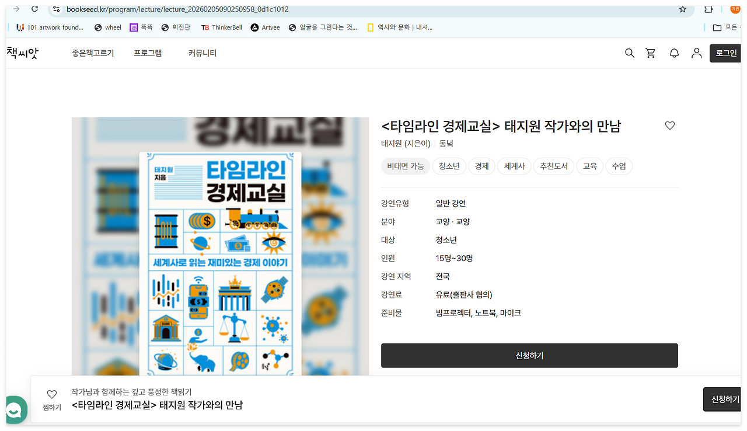The width and height of the screenshot is (747, 431).
Task: Click the 15명~30명 capacity value
Action: [x=454, y=258]
